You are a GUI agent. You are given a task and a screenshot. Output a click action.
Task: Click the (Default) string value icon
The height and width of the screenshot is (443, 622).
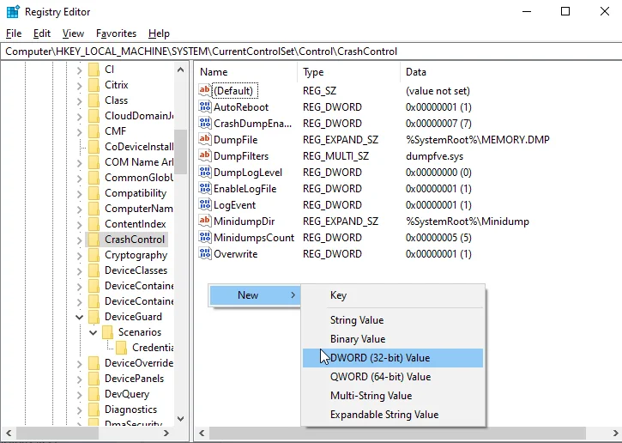click(205, 90)
